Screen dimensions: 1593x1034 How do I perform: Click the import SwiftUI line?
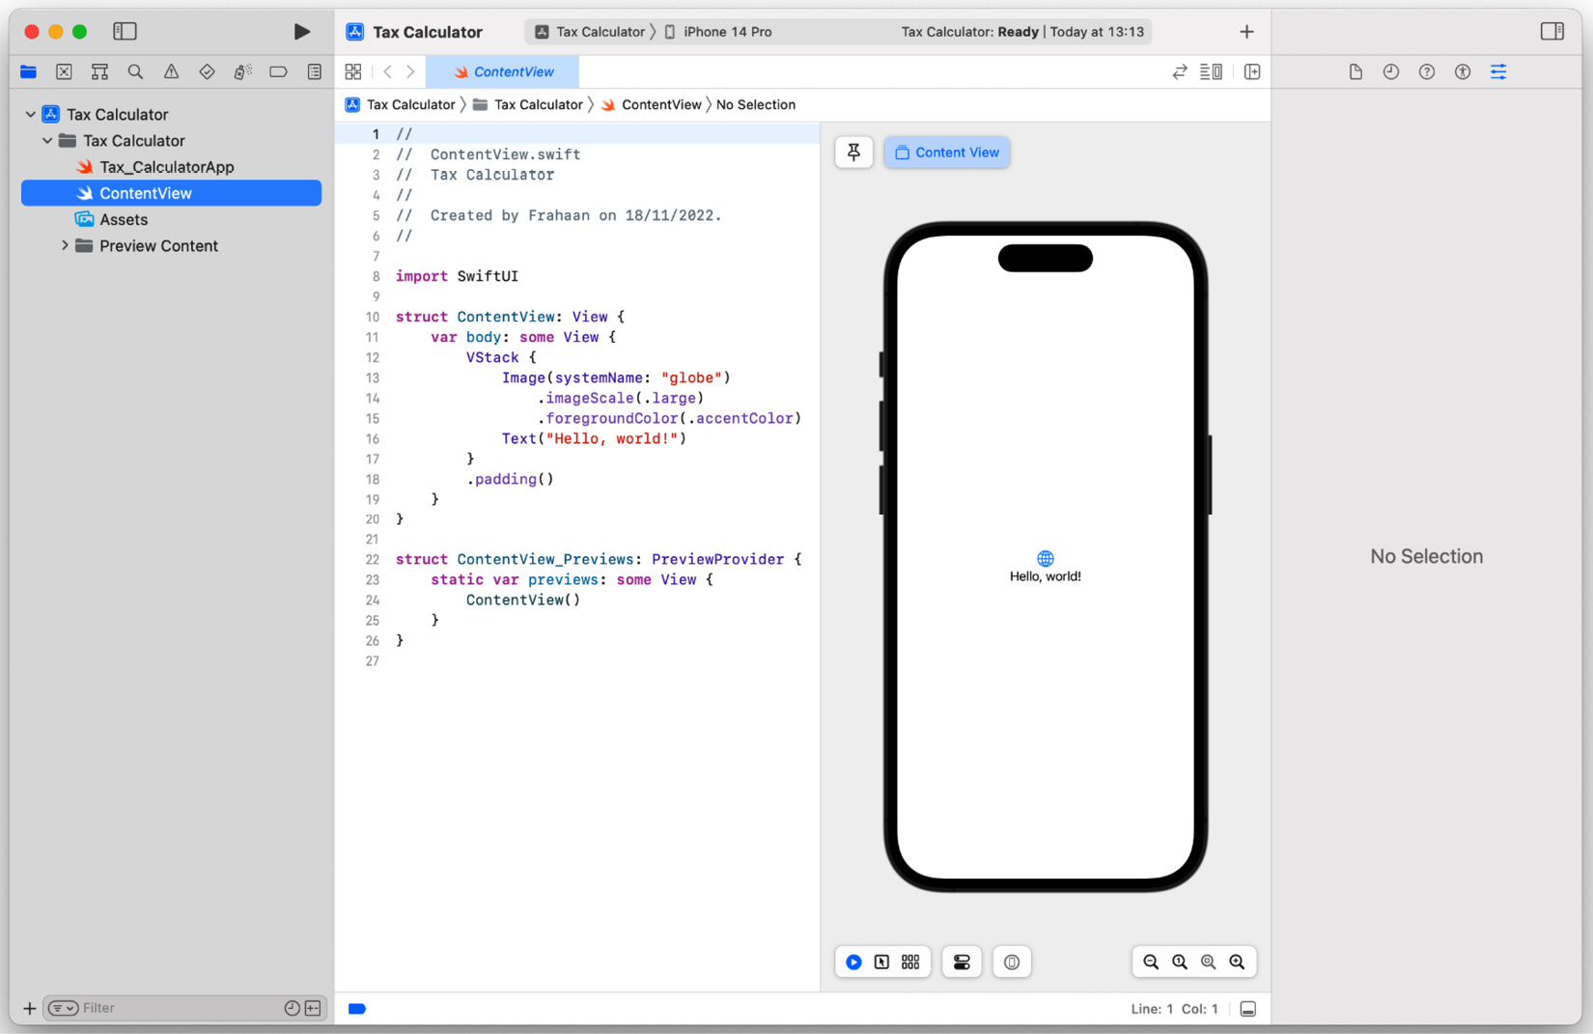(457, 276)
